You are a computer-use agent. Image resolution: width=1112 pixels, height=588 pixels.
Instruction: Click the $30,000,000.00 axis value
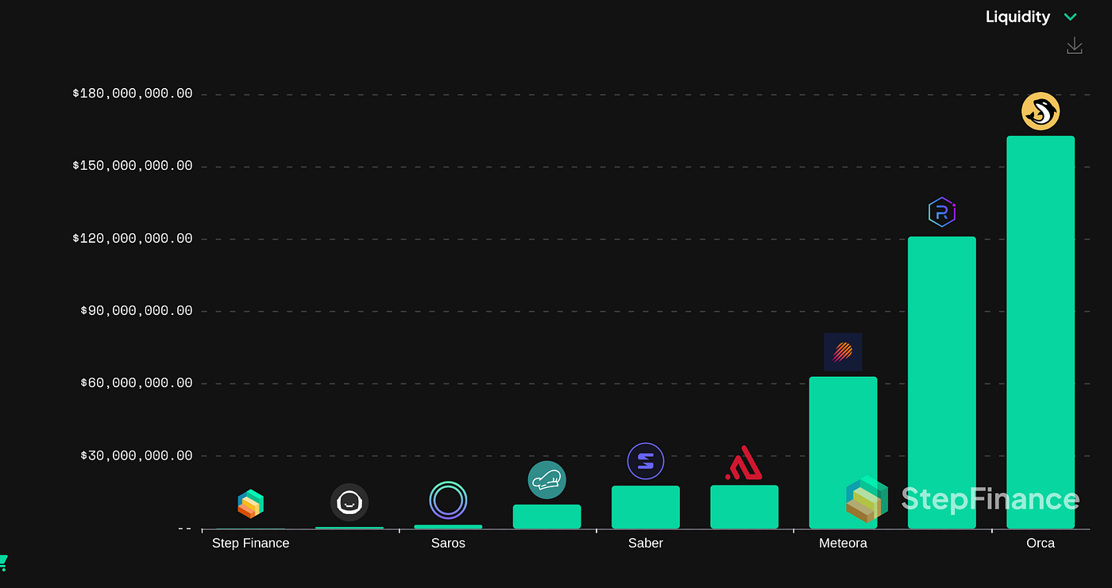click(x=137, y=455)
